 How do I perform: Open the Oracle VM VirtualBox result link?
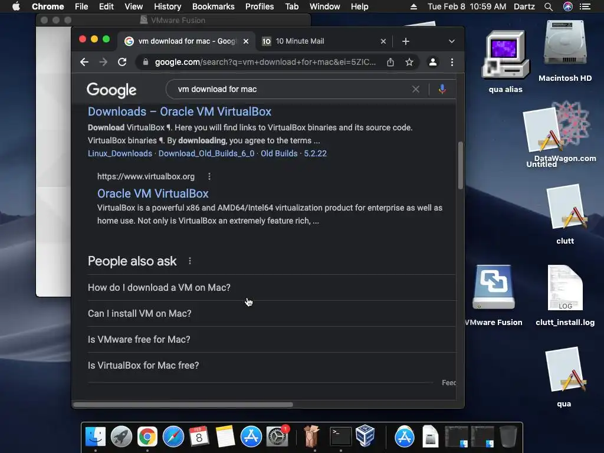153,193
